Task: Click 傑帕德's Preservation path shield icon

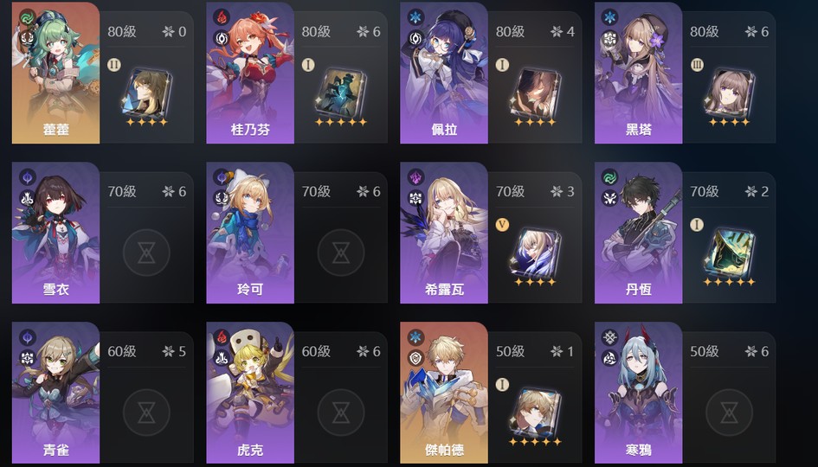Action: point(415,357)
